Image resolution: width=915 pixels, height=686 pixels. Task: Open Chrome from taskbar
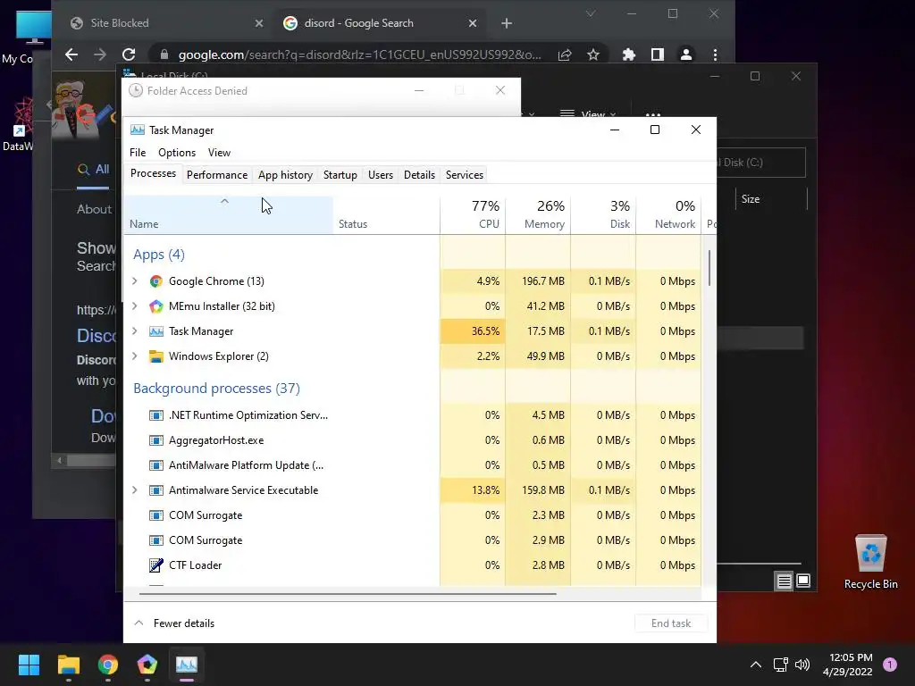coord(108,665)
